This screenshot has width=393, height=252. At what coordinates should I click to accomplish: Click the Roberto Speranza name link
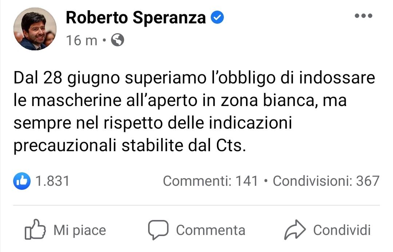(136, 18)
